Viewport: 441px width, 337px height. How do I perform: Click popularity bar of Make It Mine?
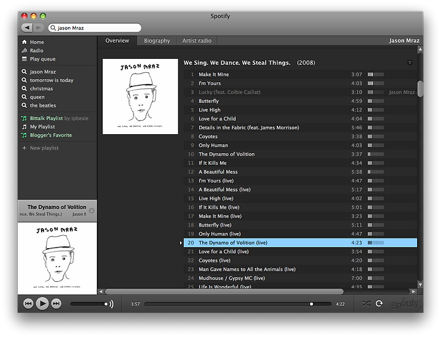[x=375, y=74]
